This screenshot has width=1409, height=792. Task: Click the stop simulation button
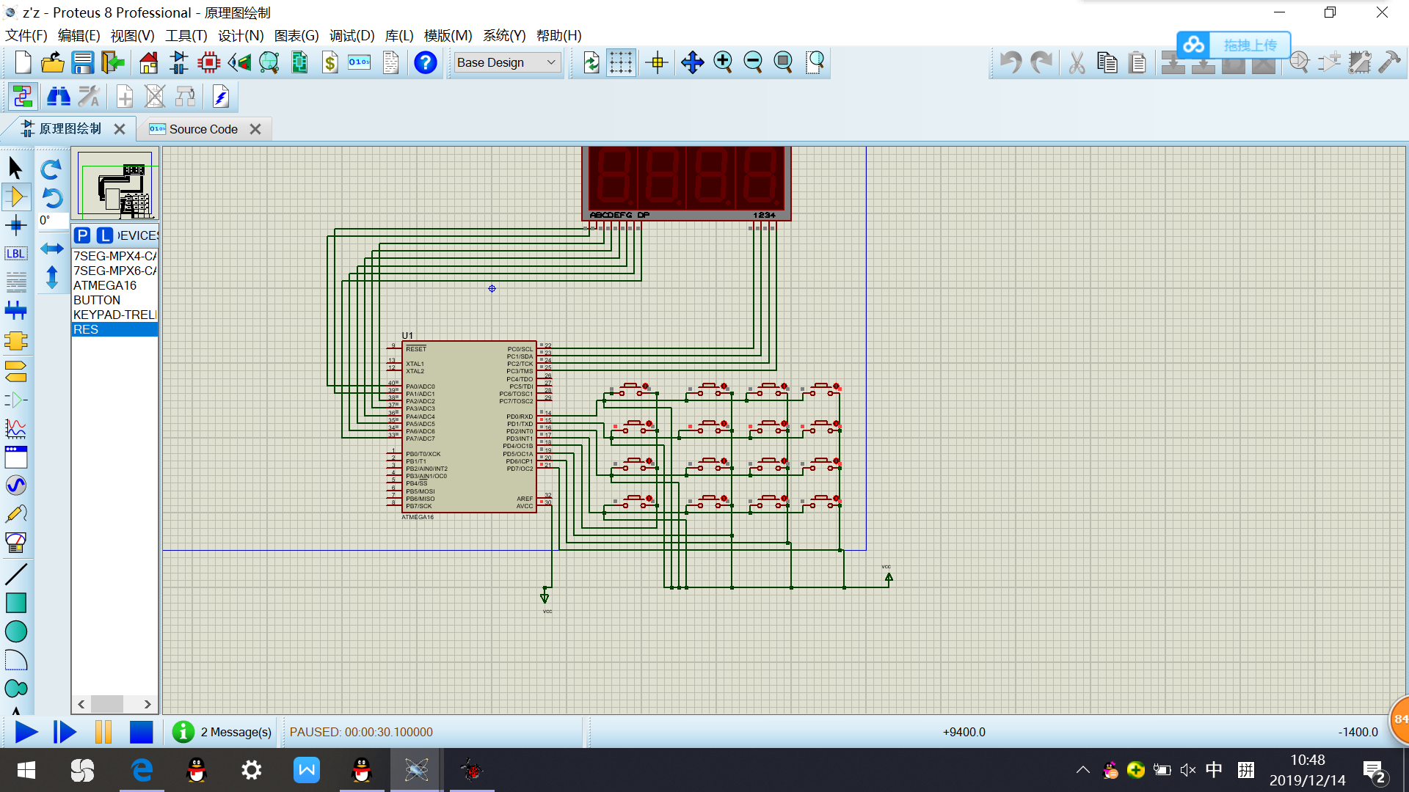tap(140, 732)
